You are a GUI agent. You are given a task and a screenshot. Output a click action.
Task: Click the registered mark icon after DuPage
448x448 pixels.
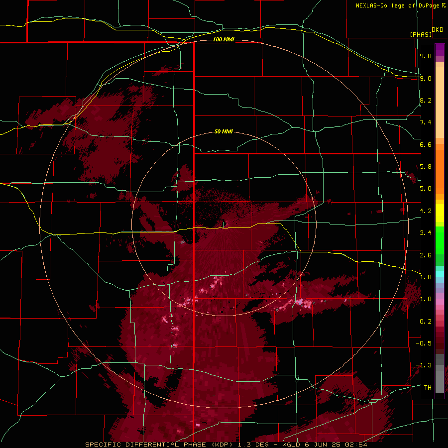pyautogui.click(x=444, y=5)
